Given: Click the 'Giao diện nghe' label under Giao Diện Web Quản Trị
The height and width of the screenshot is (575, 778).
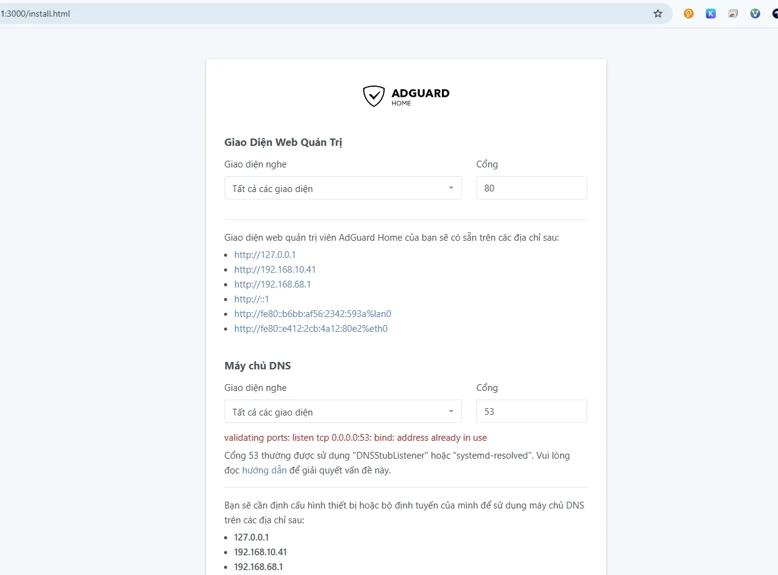Looking at the screenshot, I should [255, 164].
